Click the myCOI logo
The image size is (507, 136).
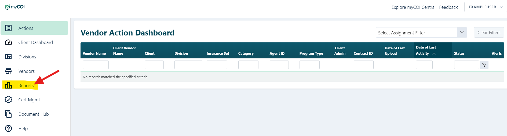15,7
